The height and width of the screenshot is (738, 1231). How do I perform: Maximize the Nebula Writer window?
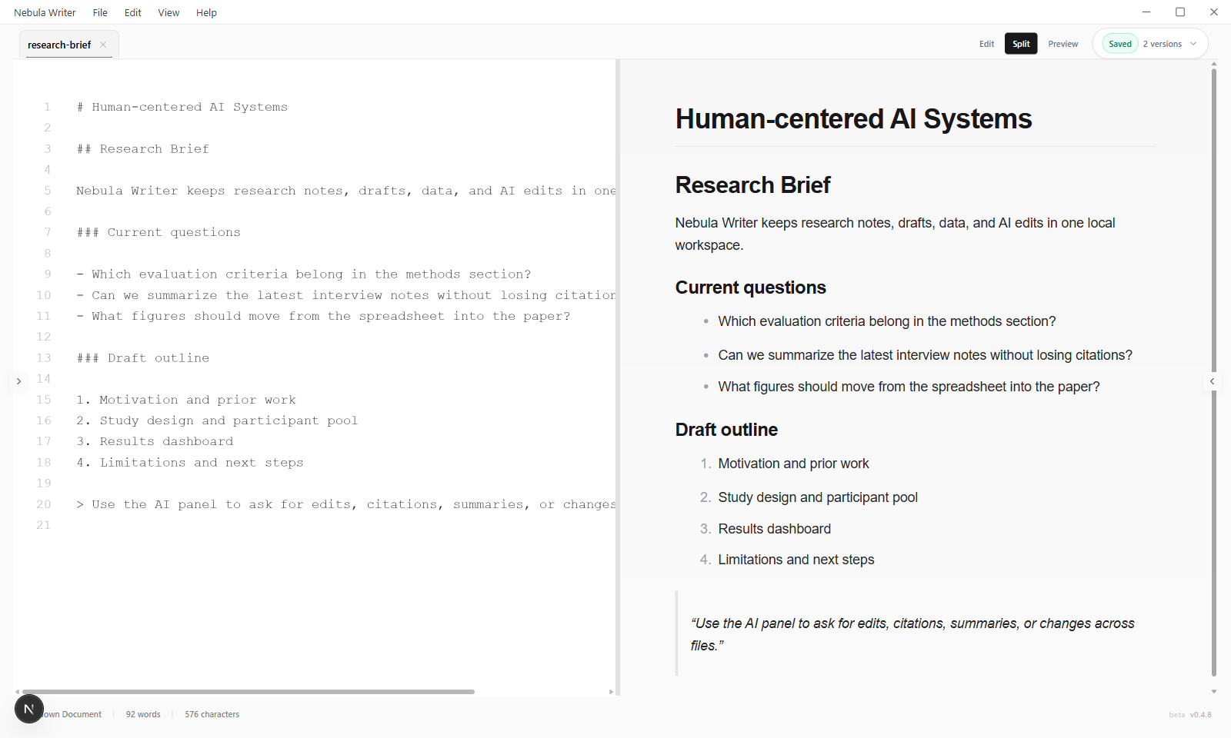(1180, 12)
